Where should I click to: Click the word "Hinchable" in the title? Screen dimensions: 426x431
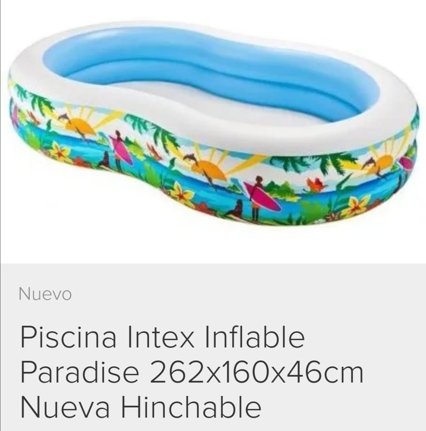tap(191, 407)
